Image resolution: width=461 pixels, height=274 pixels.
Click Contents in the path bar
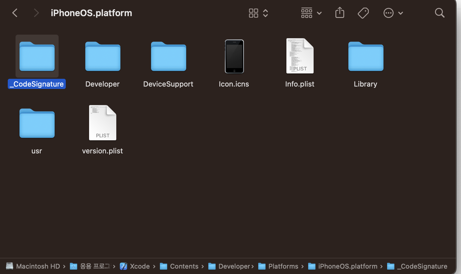pos(179,266)
